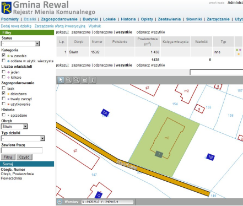Image resolution: width=243 pixels, height=206 pixels.
Task: Click the Filtruj button
Action: (8, 157)
